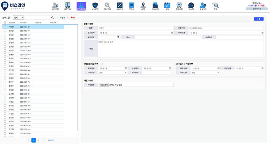Go to page 2 of driver list
270x144 pixels.
[39, 140]
